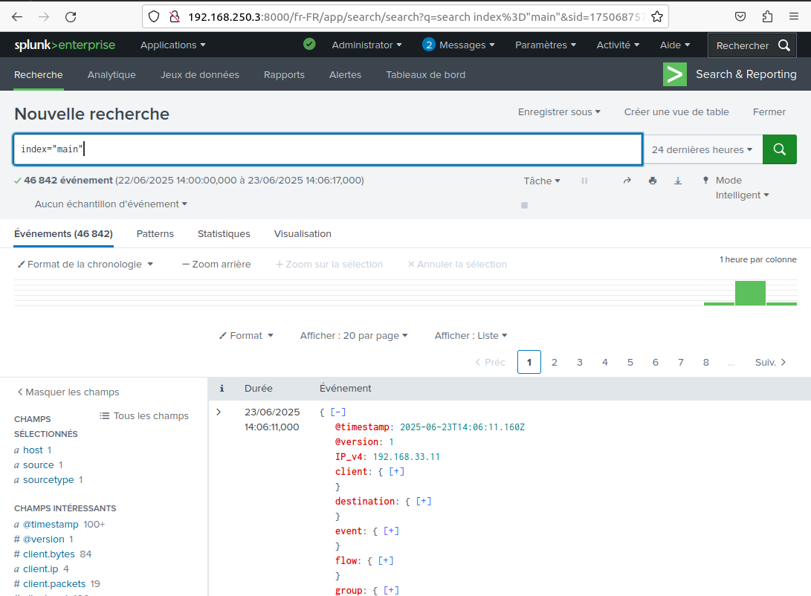Screen dimensions: 811x596
Task: Click the Fermer button
Action: 769,112
